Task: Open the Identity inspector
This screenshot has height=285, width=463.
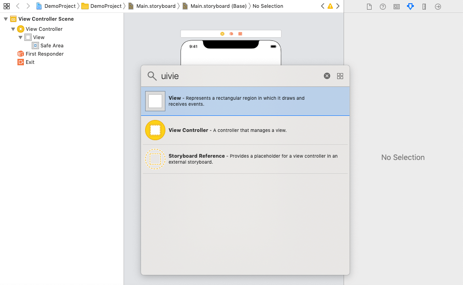Action: (x=396, y=6)
